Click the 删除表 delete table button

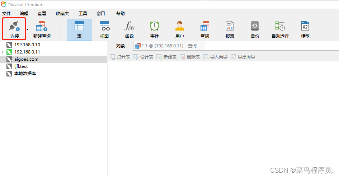point(190,57)
